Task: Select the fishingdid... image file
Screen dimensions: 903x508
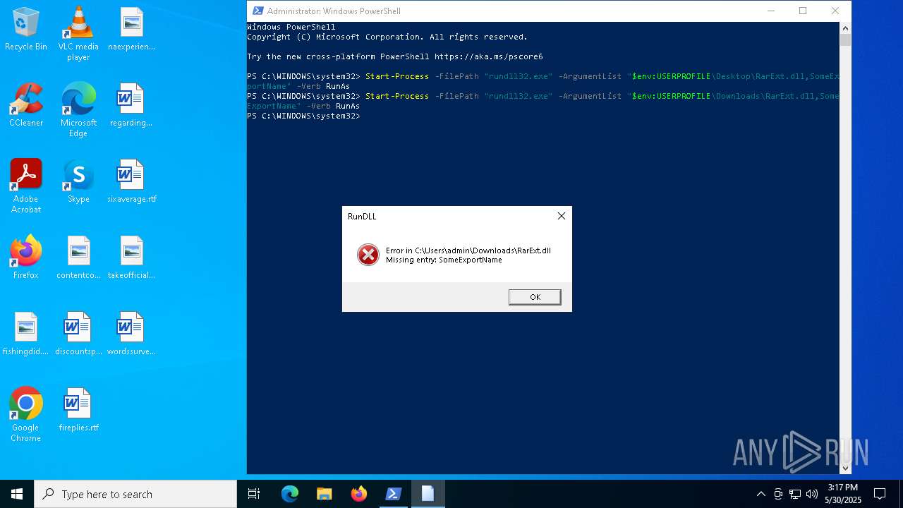Action: [x=26, y=333]
